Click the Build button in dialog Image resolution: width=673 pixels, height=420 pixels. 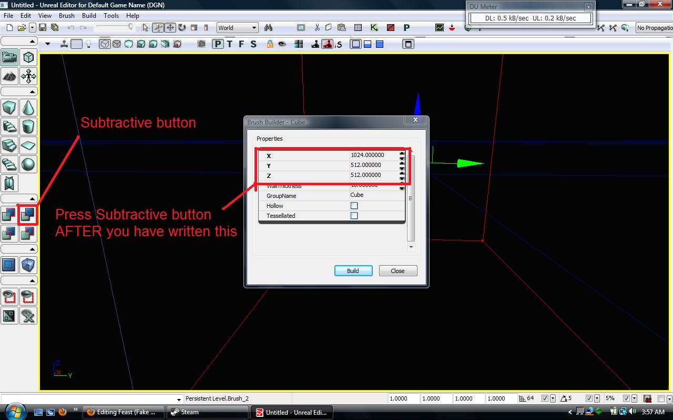tap(353, 271)
